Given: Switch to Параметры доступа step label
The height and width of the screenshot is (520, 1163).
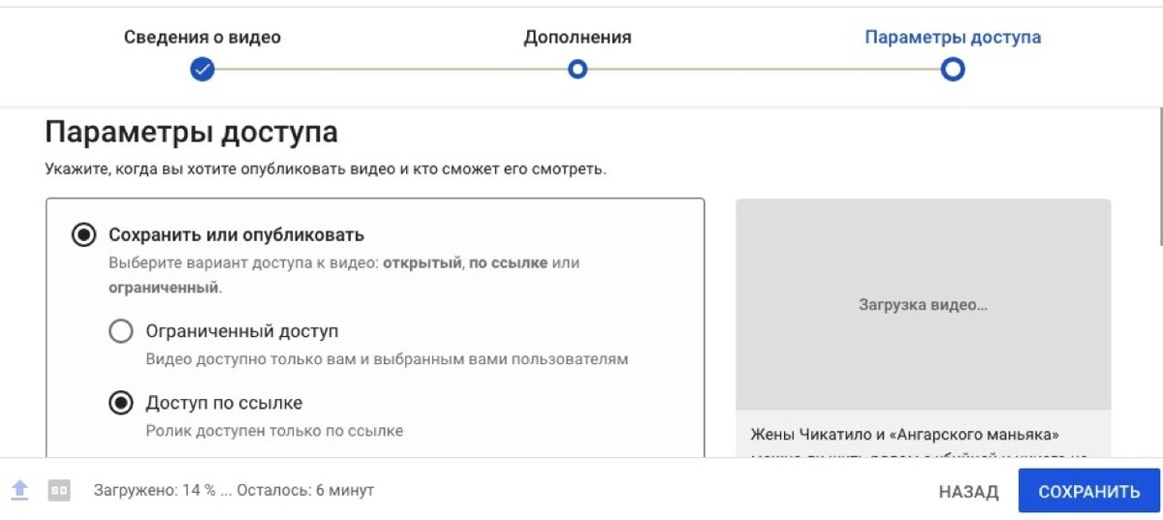Looking at the screenshot, I should [953, 38].
